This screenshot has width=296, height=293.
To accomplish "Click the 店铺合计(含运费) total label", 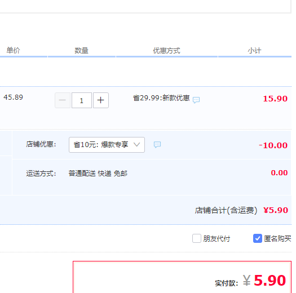I will (x=226, y=210).
